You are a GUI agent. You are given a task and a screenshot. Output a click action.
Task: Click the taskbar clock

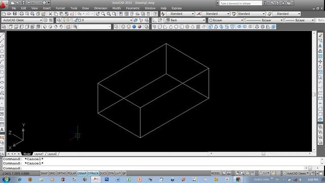313,179
